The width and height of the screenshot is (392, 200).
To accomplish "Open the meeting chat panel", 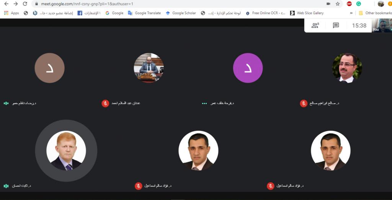I will pyautogui.click(x=336, y=26).
